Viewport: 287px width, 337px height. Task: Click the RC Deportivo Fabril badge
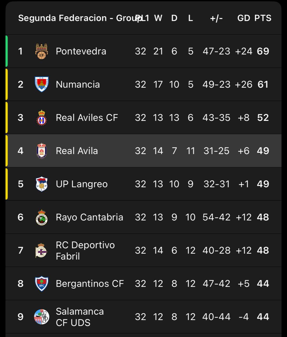click(x=41, y=250)
